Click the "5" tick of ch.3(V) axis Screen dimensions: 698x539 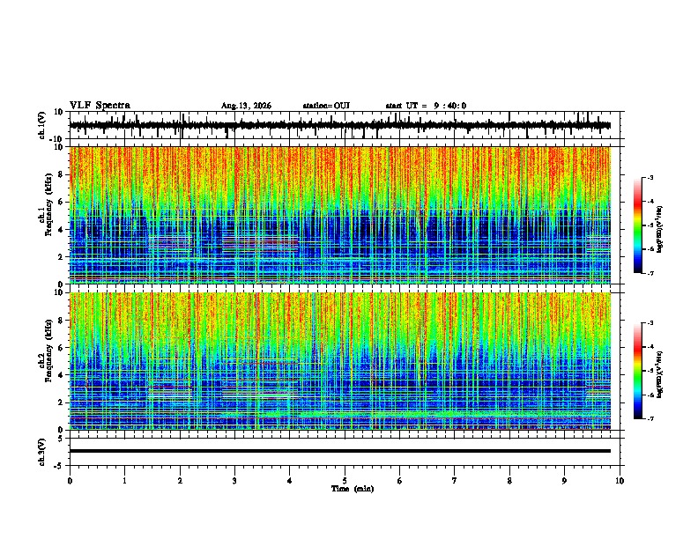(62, 439)
